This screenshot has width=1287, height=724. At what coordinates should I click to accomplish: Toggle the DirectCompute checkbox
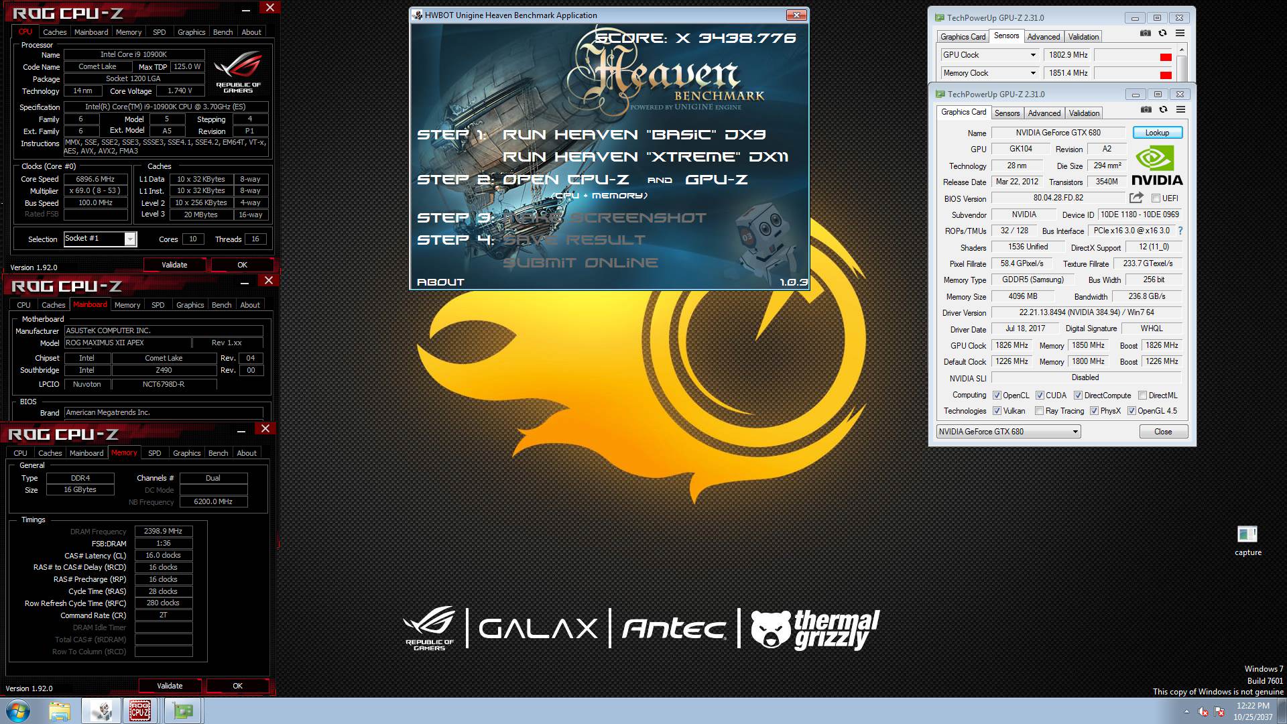[x=1078, y=396]
